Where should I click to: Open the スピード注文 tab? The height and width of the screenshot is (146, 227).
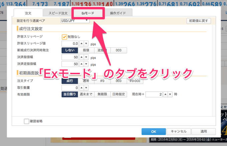58,13
